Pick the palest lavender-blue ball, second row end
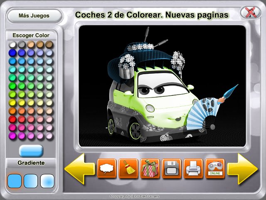 point(49,53)
